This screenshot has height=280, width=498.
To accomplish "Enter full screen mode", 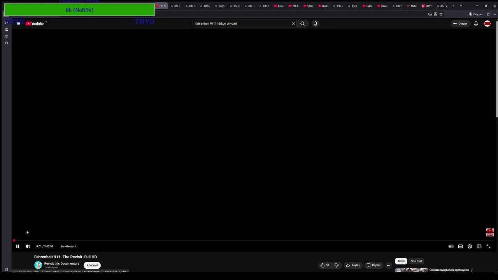I will 488,246.
